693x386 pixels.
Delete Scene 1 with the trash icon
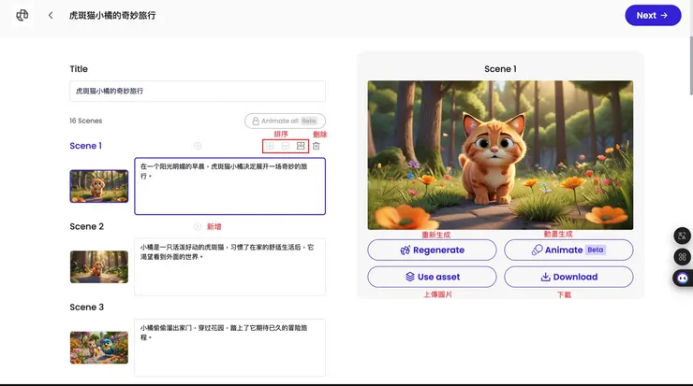(316, 146)
